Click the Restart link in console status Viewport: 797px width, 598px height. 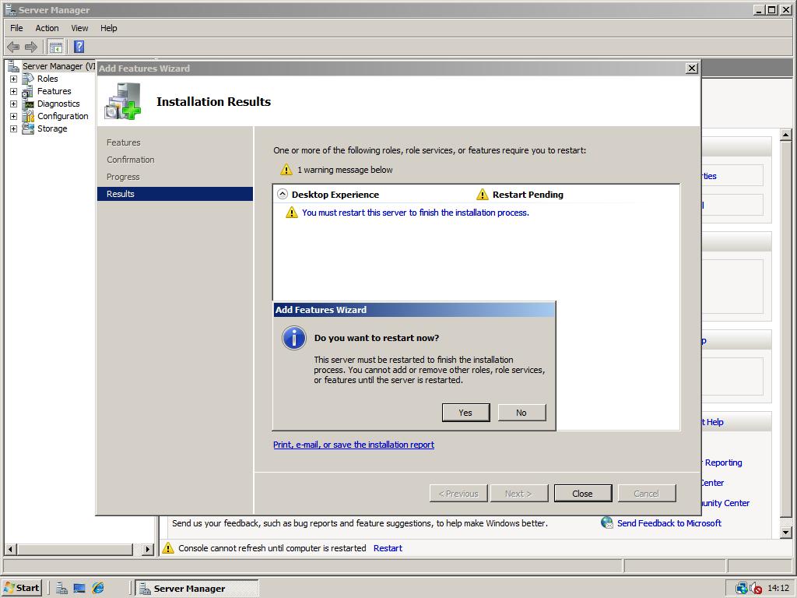[388, 548]
